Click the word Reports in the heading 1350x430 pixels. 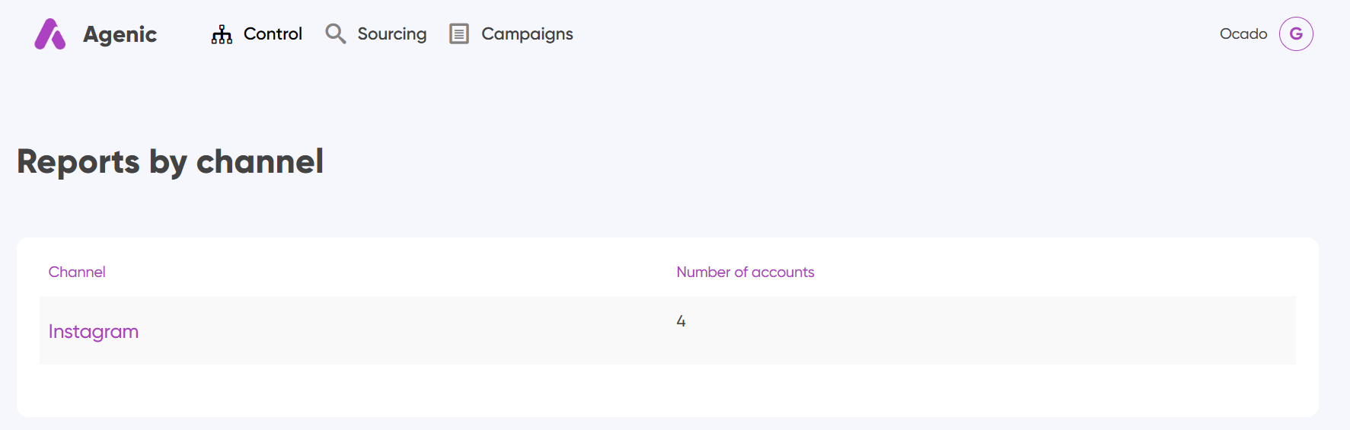coord(78,161)
